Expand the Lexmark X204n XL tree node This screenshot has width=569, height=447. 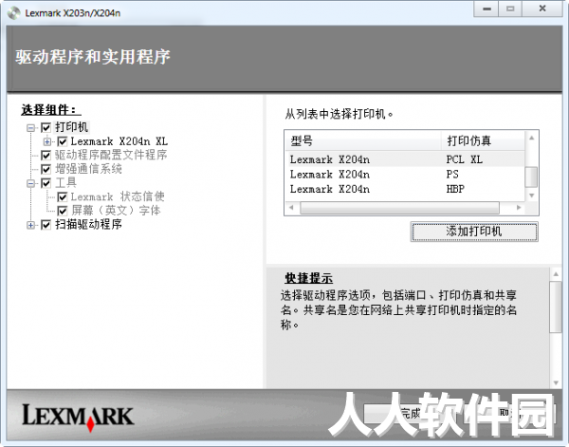pos(47,141)
